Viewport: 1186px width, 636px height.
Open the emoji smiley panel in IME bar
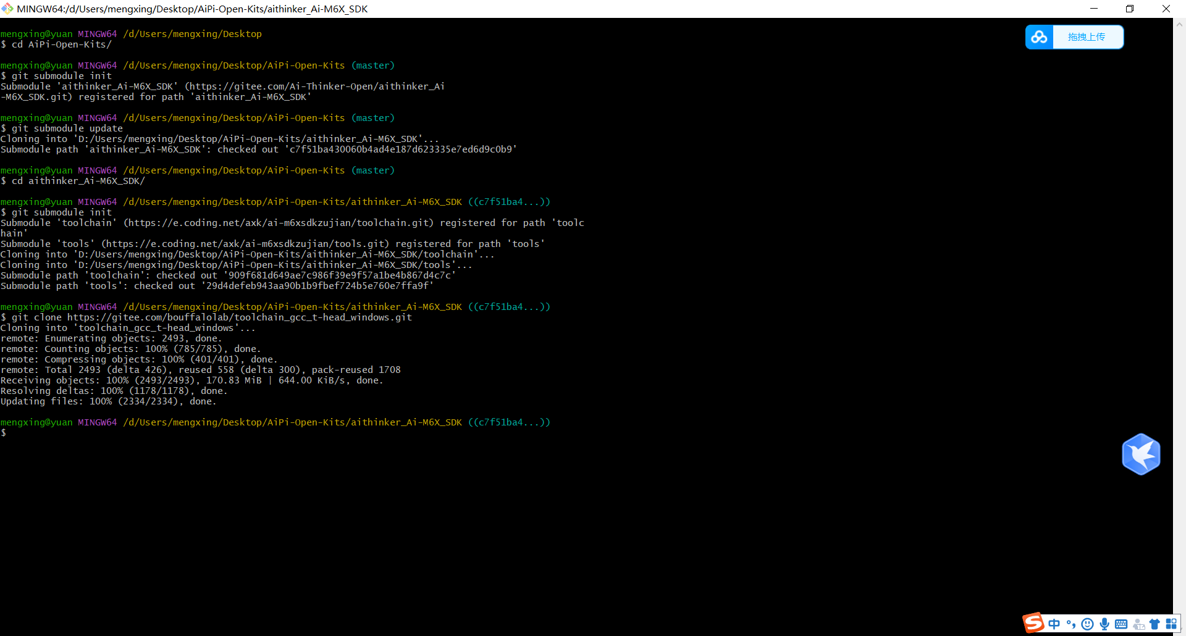click(1088, 624)
